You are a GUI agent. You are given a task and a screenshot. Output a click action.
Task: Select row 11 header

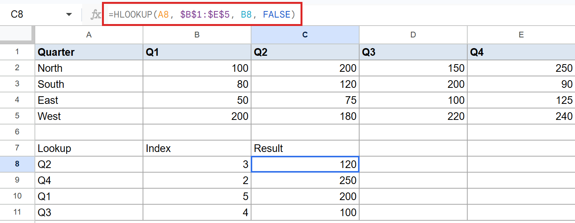17,212
